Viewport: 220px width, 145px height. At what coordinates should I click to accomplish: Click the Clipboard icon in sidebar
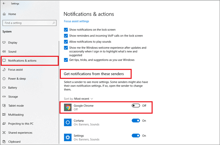[x=4, y=142]
